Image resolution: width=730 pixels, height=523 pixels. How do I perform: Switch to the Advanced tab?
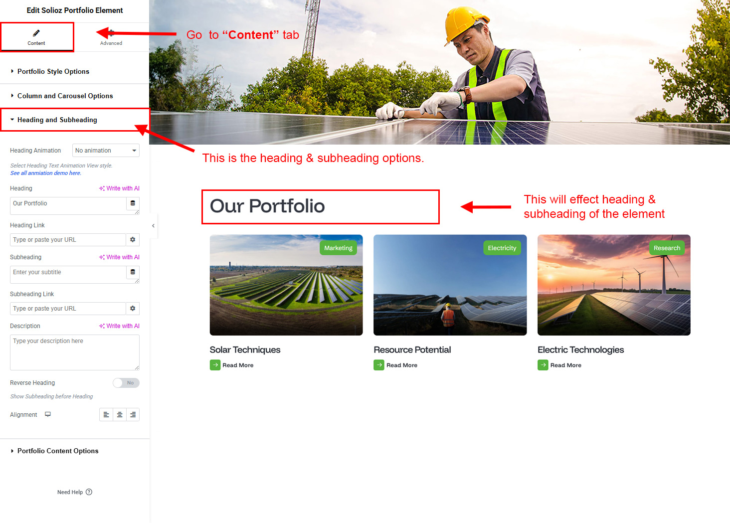point(111,37)
